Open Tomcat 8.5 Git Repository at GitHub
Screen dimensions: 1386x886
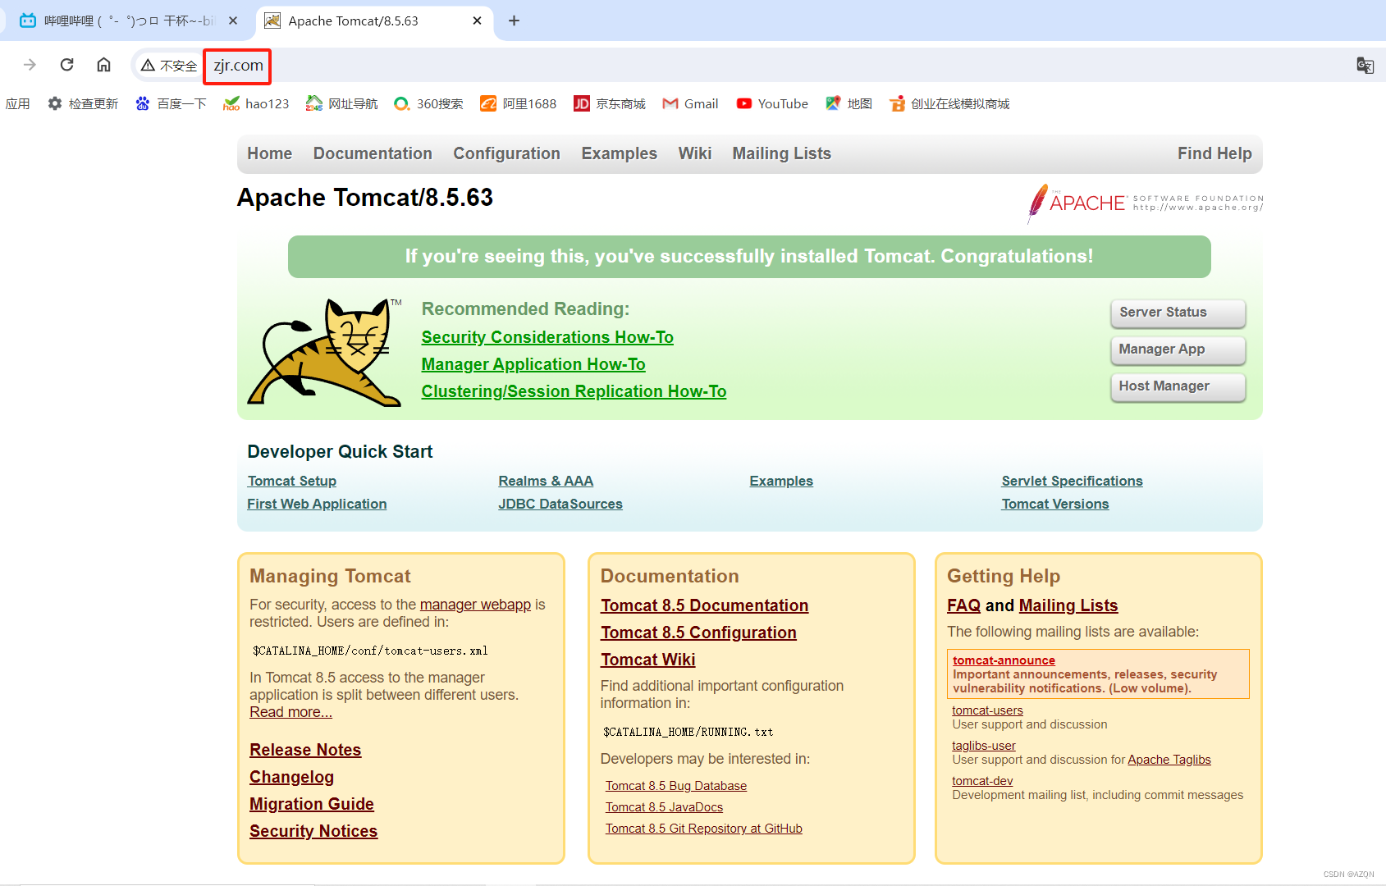point(704,829)
